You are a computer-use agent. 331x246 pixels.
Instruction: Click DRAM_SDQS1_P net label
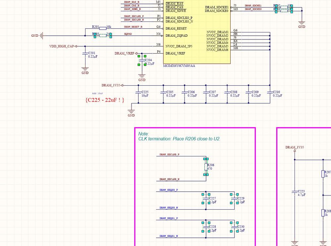[x=169, y=218]
